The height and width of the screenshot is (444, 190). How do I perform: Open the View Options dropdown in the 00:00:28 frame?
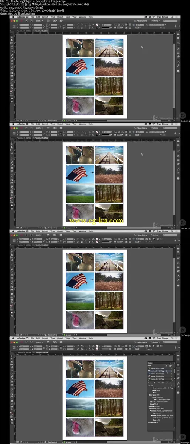[49, 128]
